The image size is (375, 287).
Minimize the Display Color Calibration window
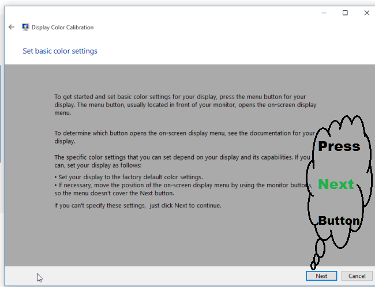click(x=324, y=13)
